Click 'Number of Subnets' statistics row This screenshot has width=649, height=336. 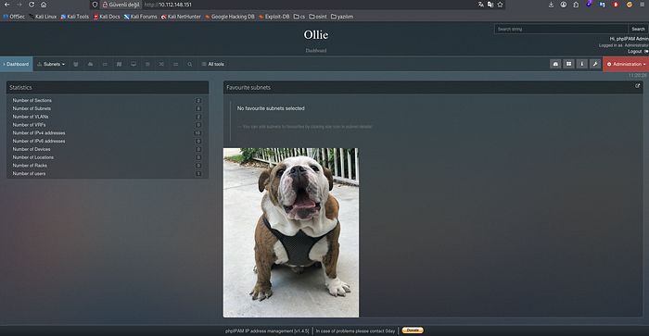(107, 108)
